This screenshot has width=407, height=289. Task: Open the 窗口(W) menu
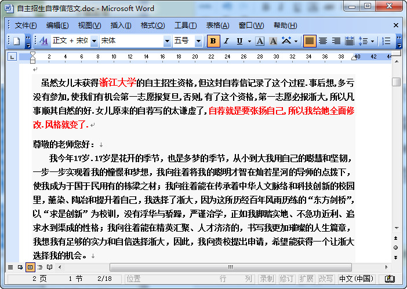(x=251, y=25)
